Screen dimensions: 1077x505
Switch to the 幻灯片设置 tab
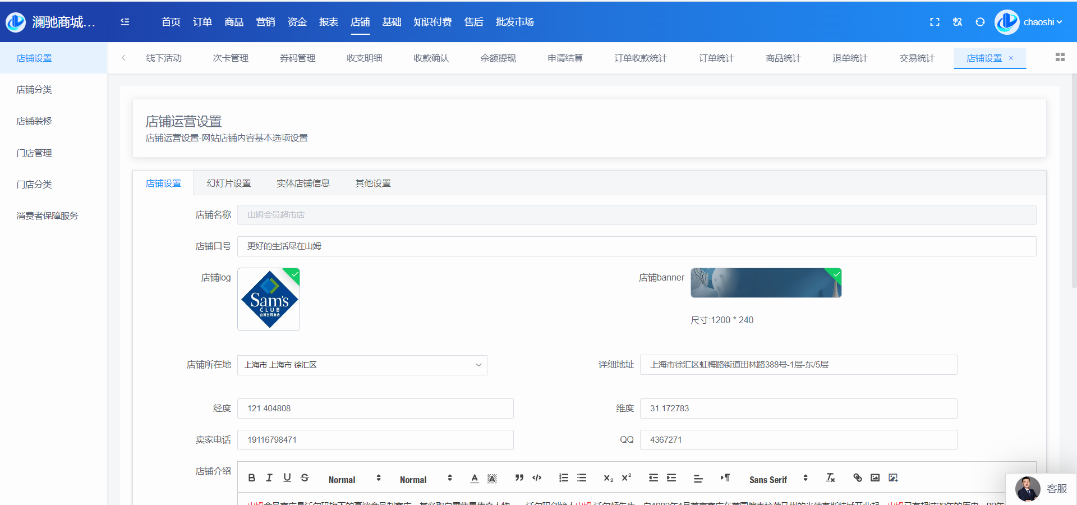coord(229,183)
